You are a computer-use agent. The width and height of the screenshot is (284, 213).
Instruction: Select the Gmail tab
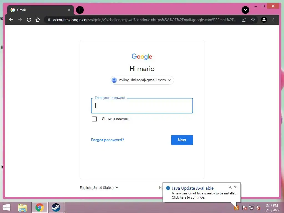click(40, 10)
